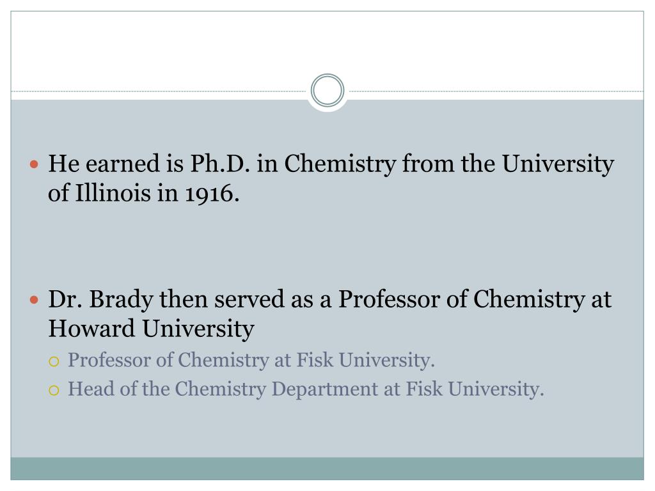Click the teal footer band at the slide bottom
The height and width of the screenshot is (491, 655).
click(x=327, y=469)
